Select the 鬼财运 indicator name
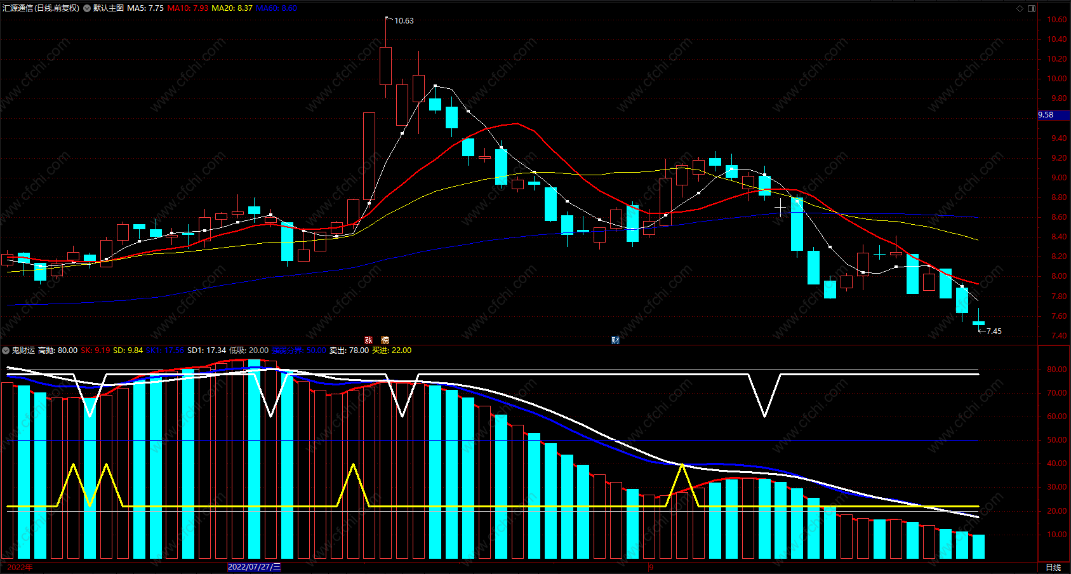This screenshot has height=574, width=1071. (x=23, y=350)
